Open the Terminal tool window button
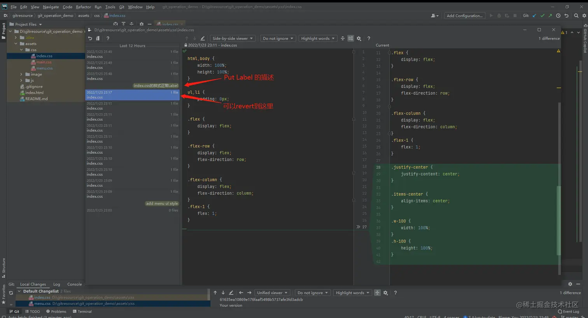The height and width of the screenshot is (318, 588). tap(82, 311)
